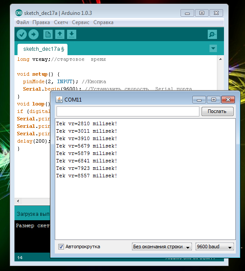245x271 pixels.
Task: Create a new sketch with the New icon
Action: [x=48, y=35]
